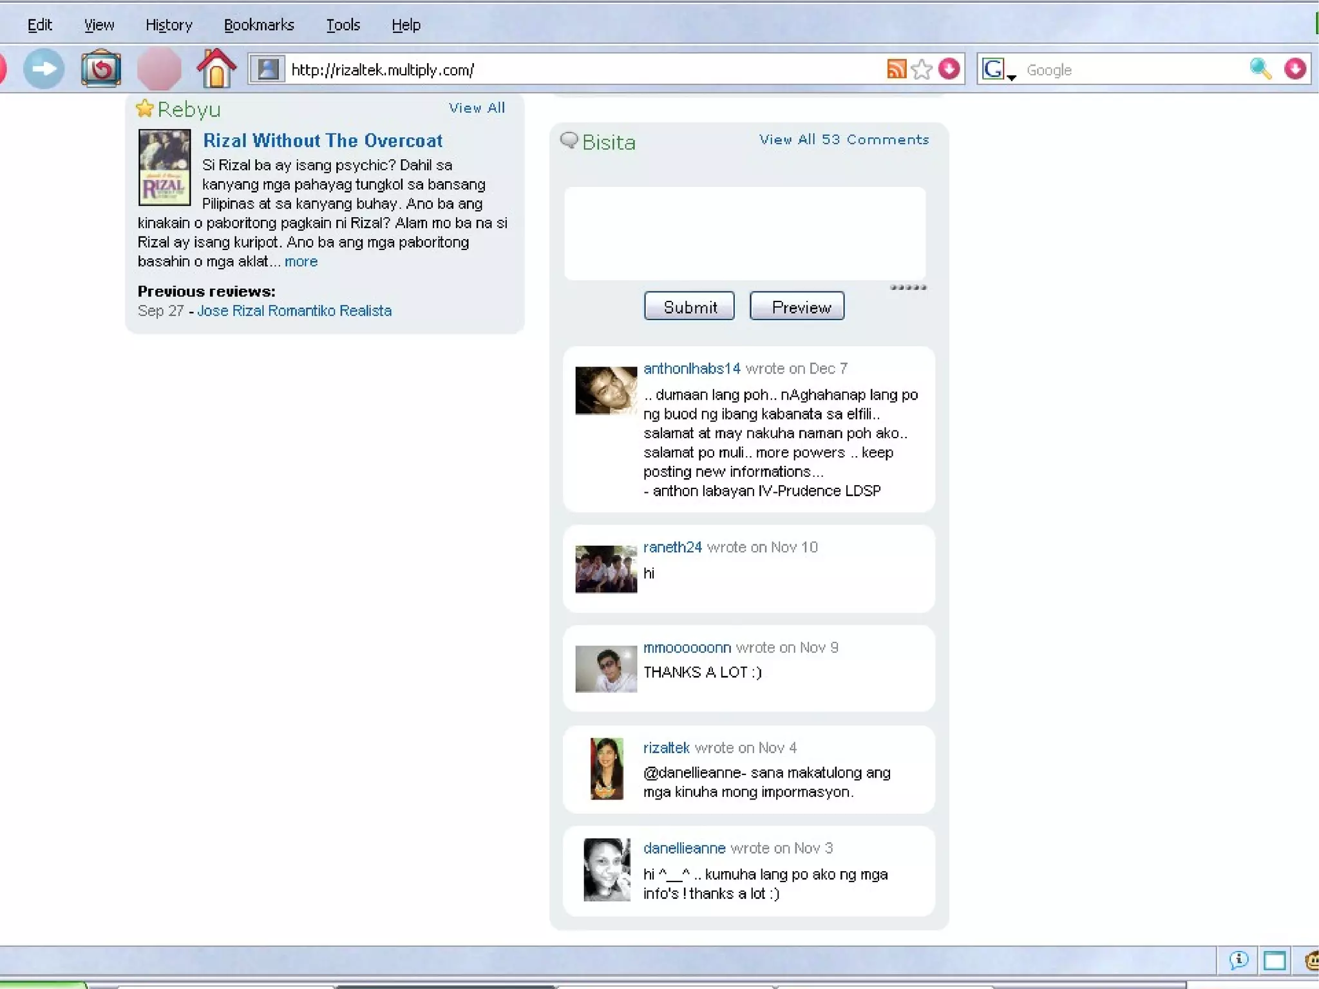Click the comment box resize grip dots

[908, 287]
